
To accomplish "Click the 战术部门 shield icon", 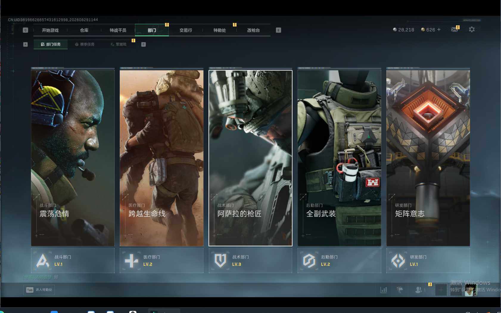I will pos(220,261).
